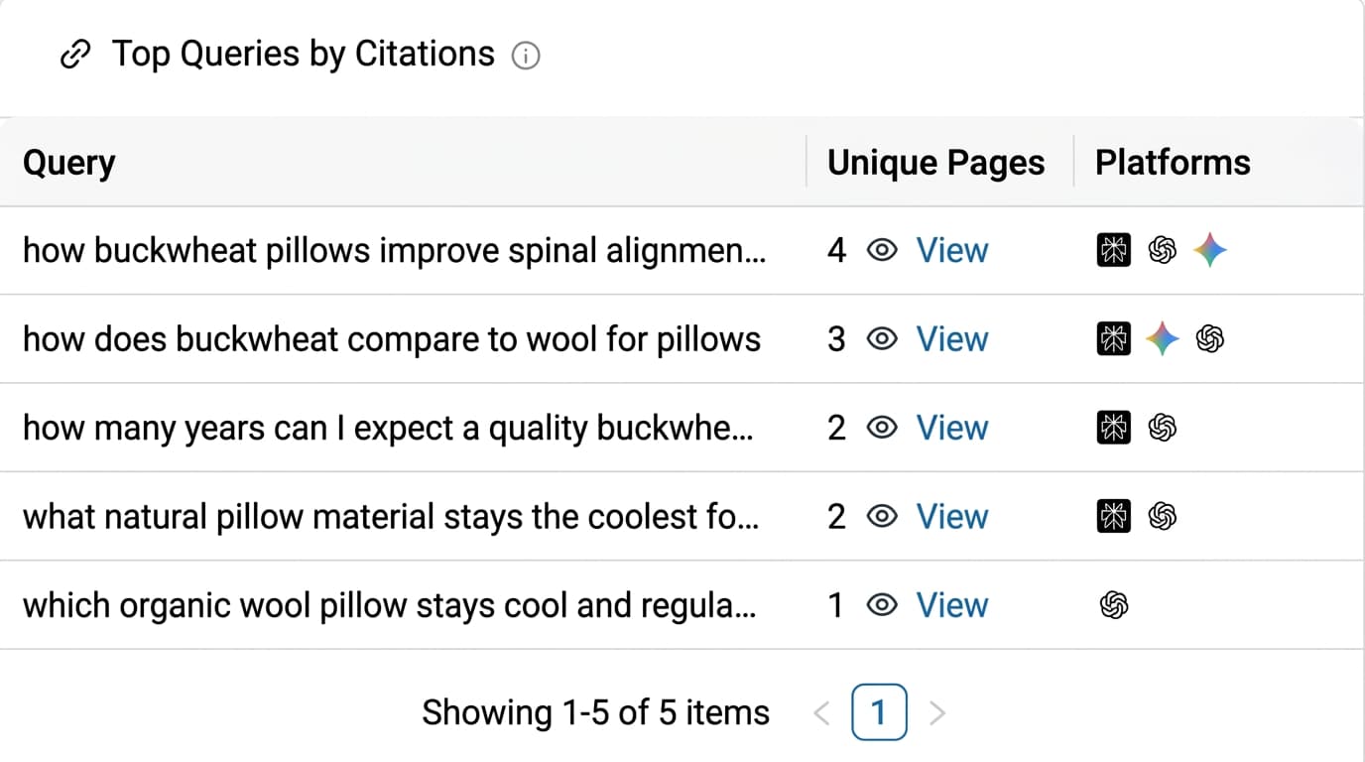Screen dimensions: 1365x762
Task: Click eye icon for buckwheat vs wool query
Action: (882, 339)
